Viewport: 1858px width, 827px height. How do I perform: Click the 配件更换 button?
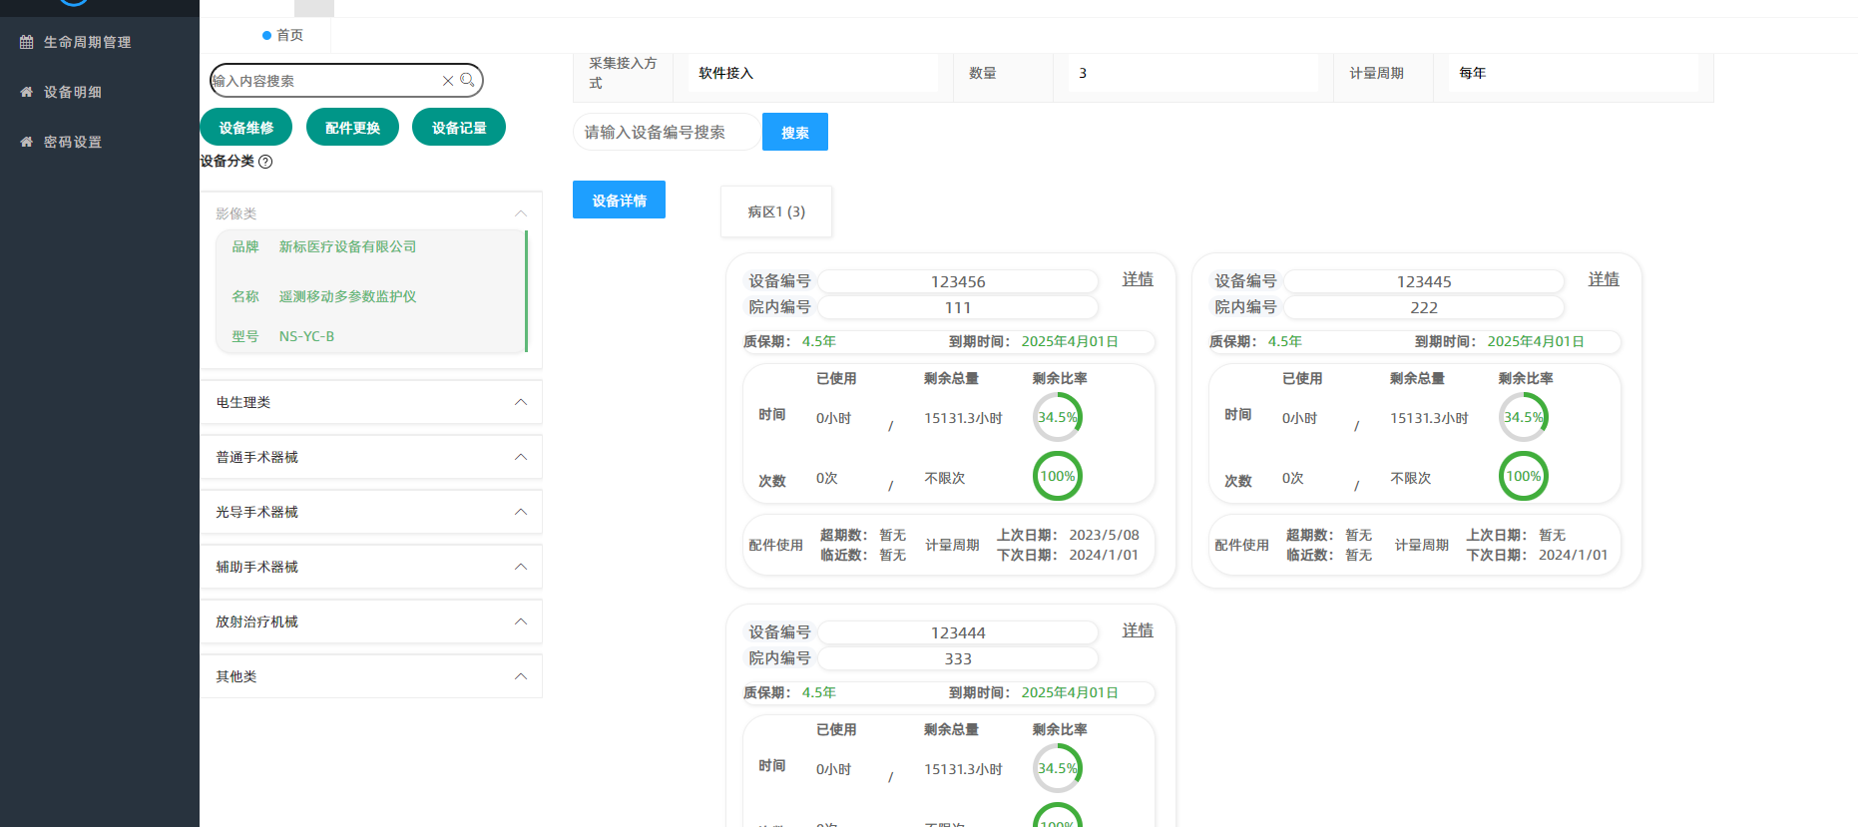352,128
